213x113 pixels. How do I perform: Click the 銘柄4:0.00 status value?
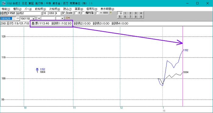click(120, 24)
